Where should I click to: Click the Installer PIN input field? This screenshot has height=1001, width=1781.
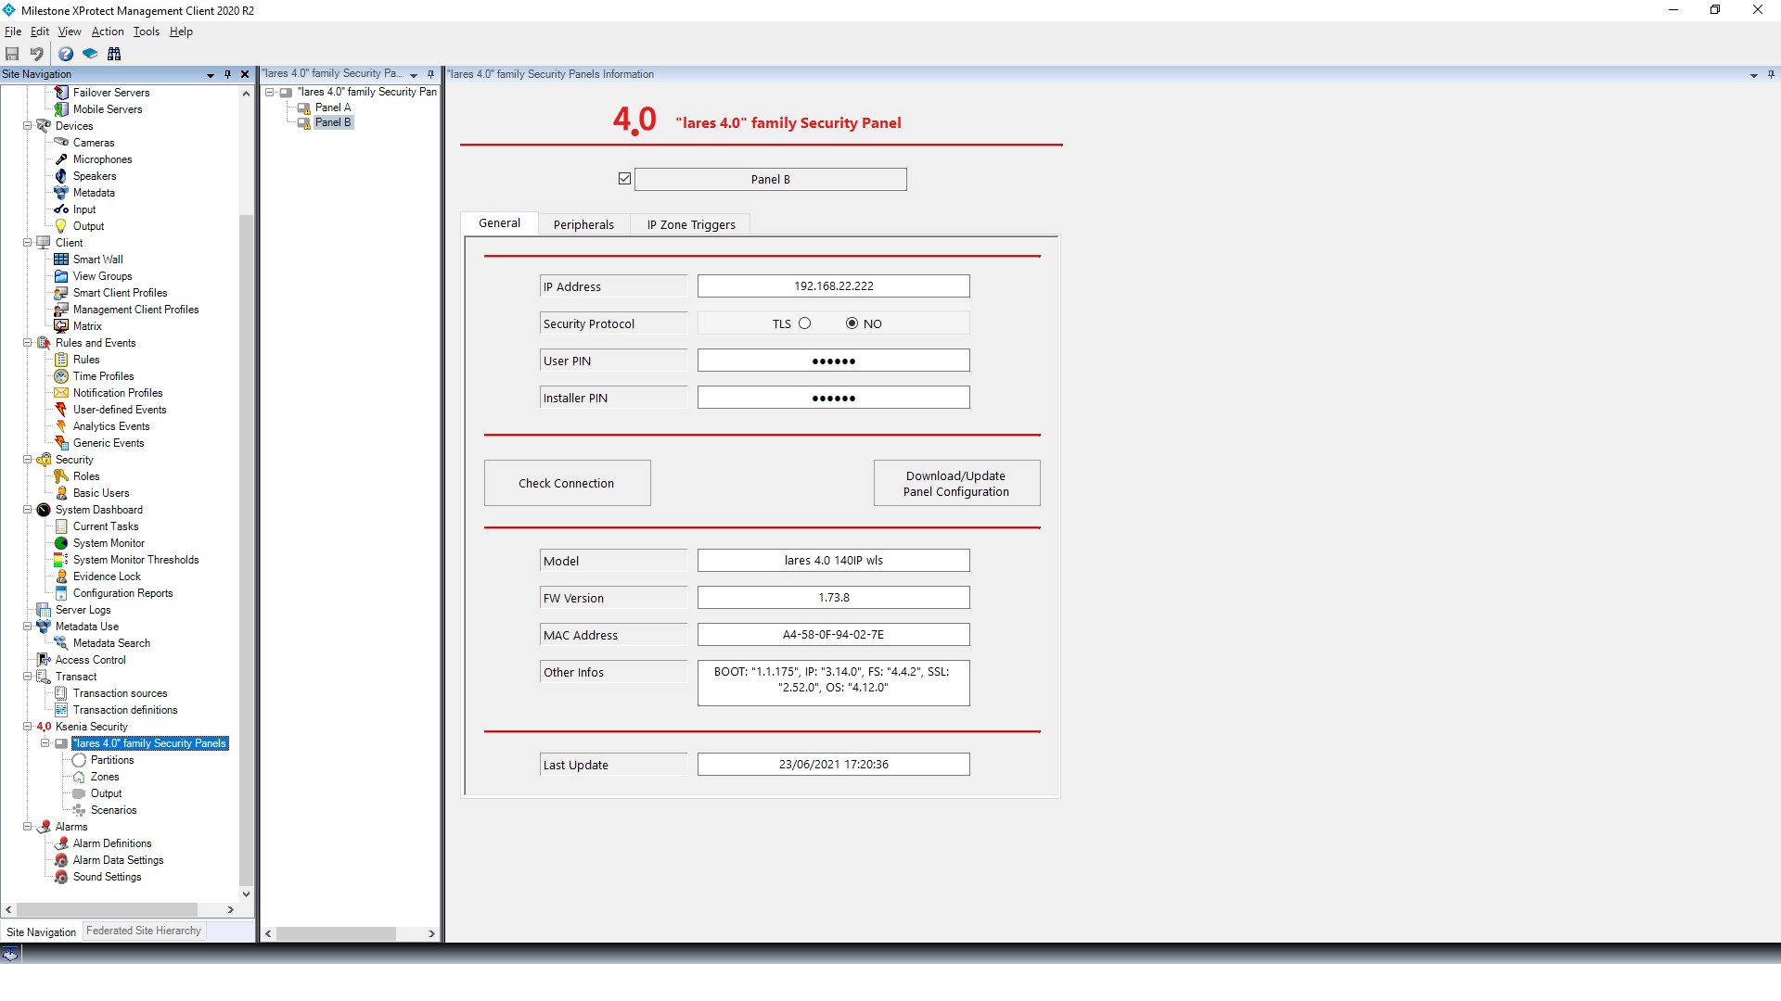coord(833,398)
